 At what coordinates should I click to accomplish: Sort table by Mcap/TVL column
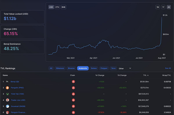pos(166,75)
